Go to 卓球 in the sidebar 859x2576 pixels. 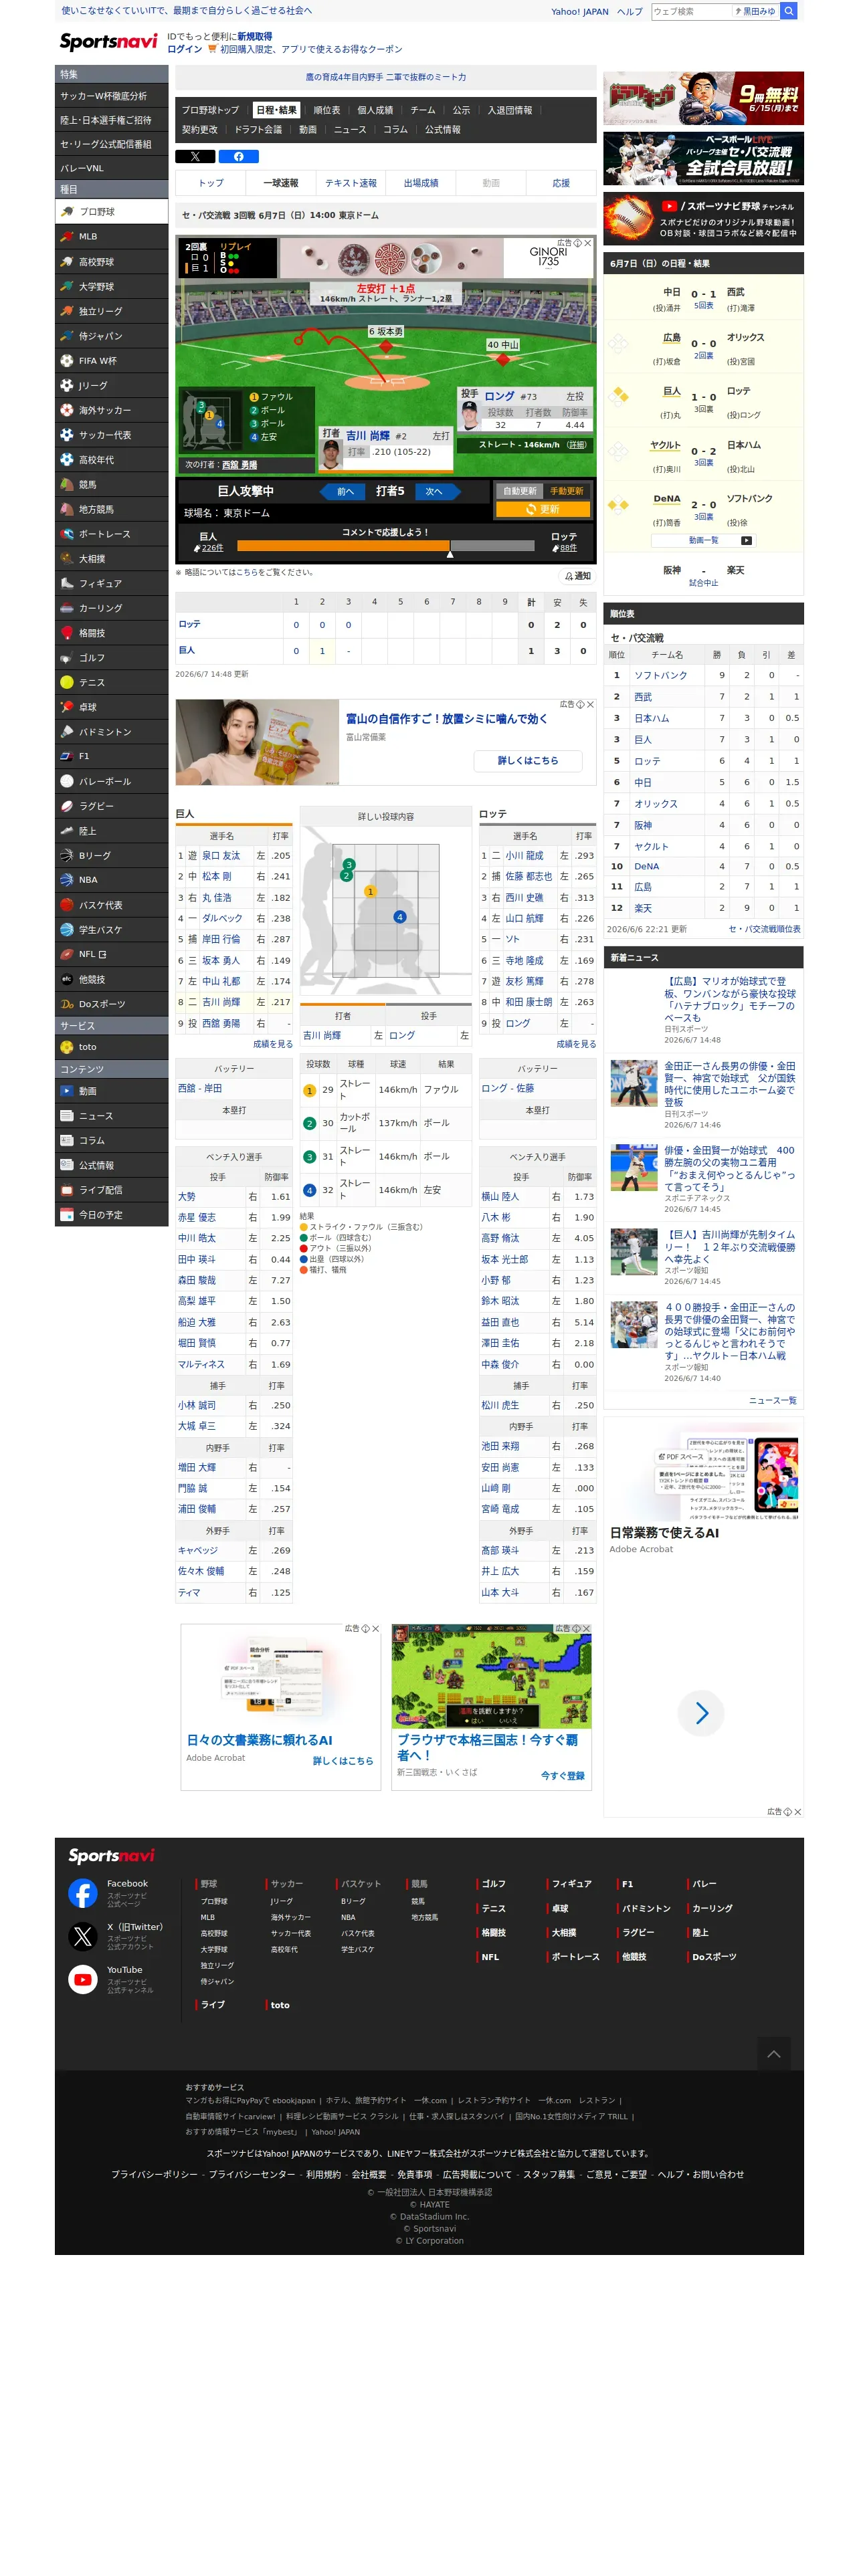(x=111, y=707)
